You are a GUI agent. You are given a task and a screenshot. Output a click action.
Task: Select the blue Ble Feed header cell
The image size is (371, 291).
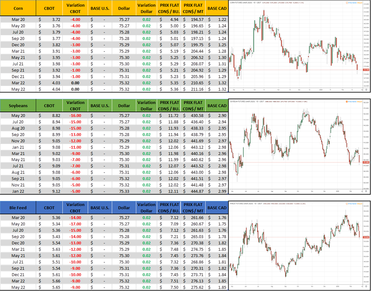point(18,208)
